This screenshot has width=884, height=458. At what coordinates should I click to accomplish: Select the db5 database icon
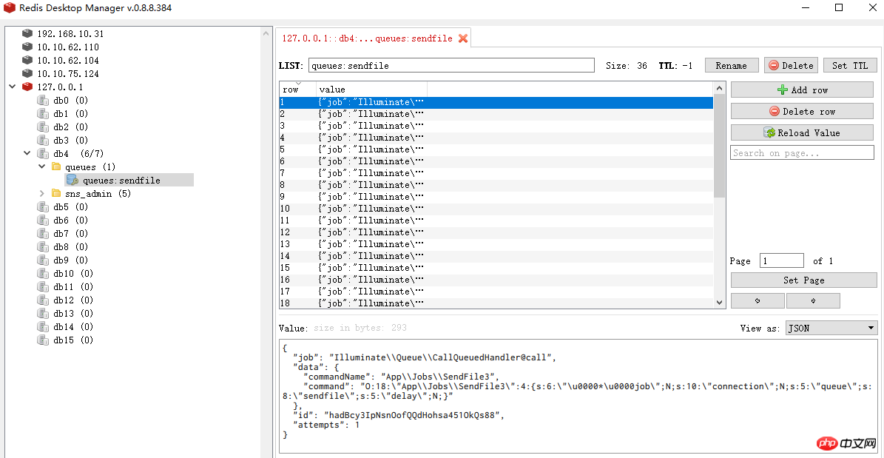pyautogui.click(x=43, y=206)
